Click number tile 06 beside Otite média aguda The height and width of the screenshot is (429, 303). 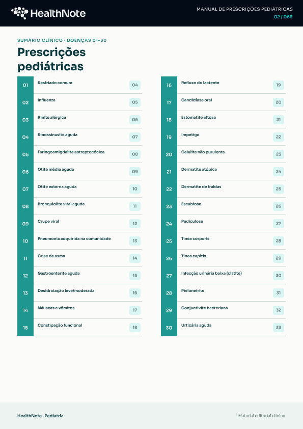pyautogui.click(x=25, y=172)
